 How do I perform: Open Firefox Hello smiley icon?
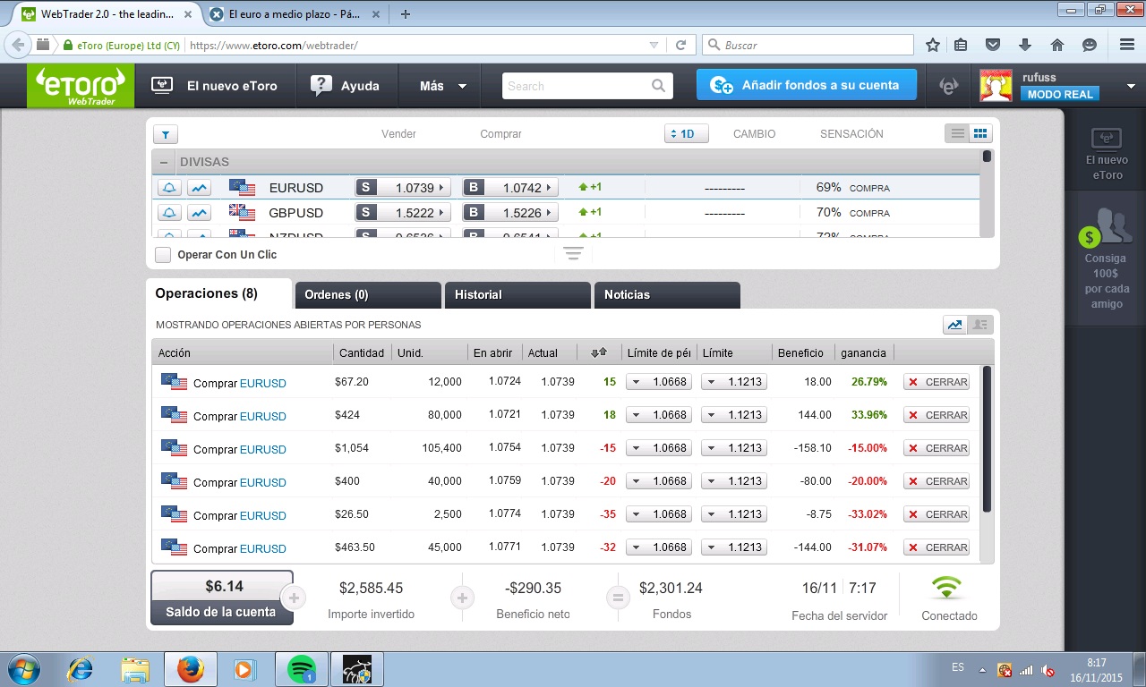point(1090,45)
